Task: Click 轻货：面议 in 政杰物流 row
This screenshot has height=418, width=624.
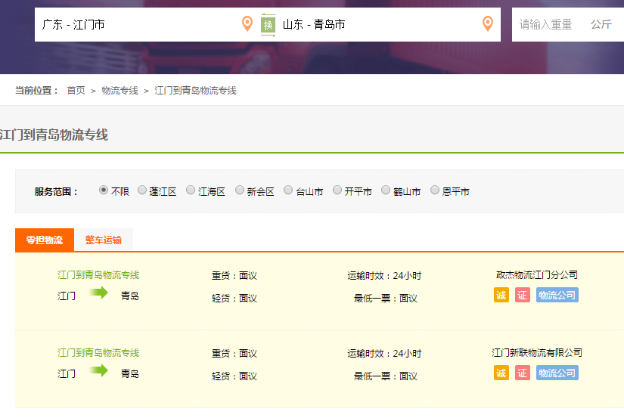Action: pos(234,298)
